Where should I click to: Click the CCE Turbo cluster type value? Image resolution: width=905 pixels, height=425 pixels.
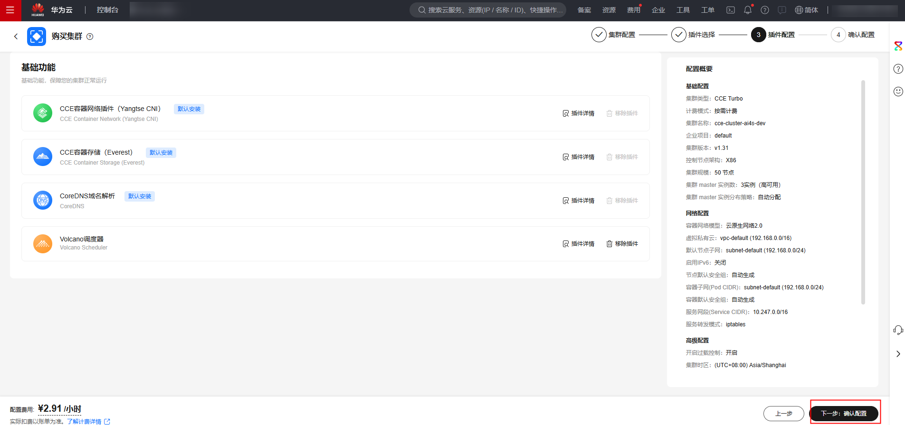tap(729, 99)
